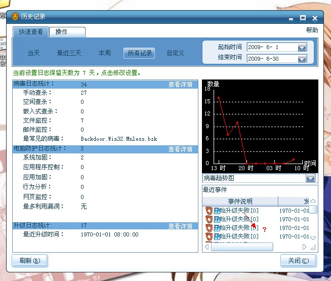This screenshot has height=281, width=331.
Task: Click the 空闲查杀 row
Action: [105, 102]
